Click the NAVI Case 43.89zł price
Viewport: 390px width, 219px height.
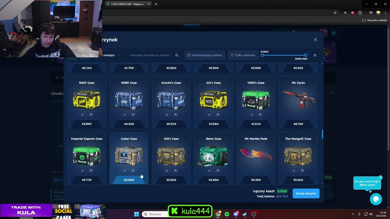pyautogui.click(x=87, y=124)
